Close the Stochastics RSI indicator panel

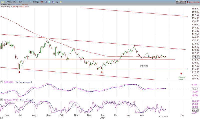[x=2, y=100]
